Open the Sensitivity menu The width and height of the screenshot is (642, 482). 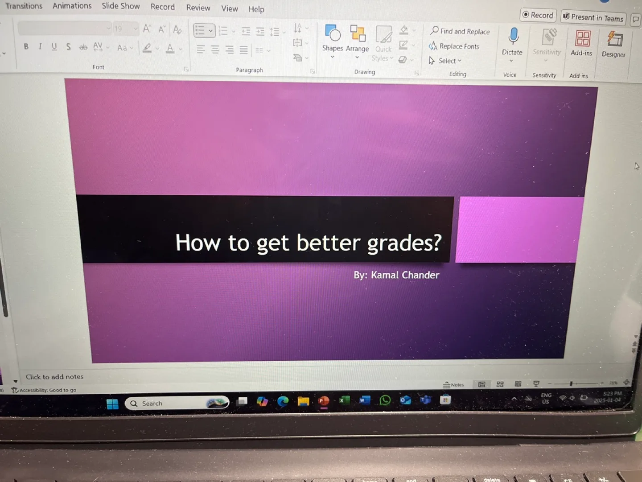[547, 45]
